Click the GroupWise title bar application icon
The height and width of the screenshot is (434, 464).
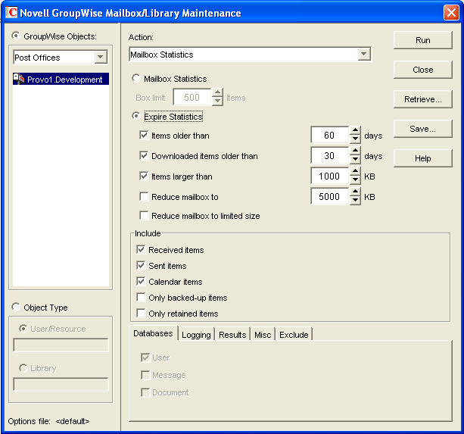pos(11,12)
